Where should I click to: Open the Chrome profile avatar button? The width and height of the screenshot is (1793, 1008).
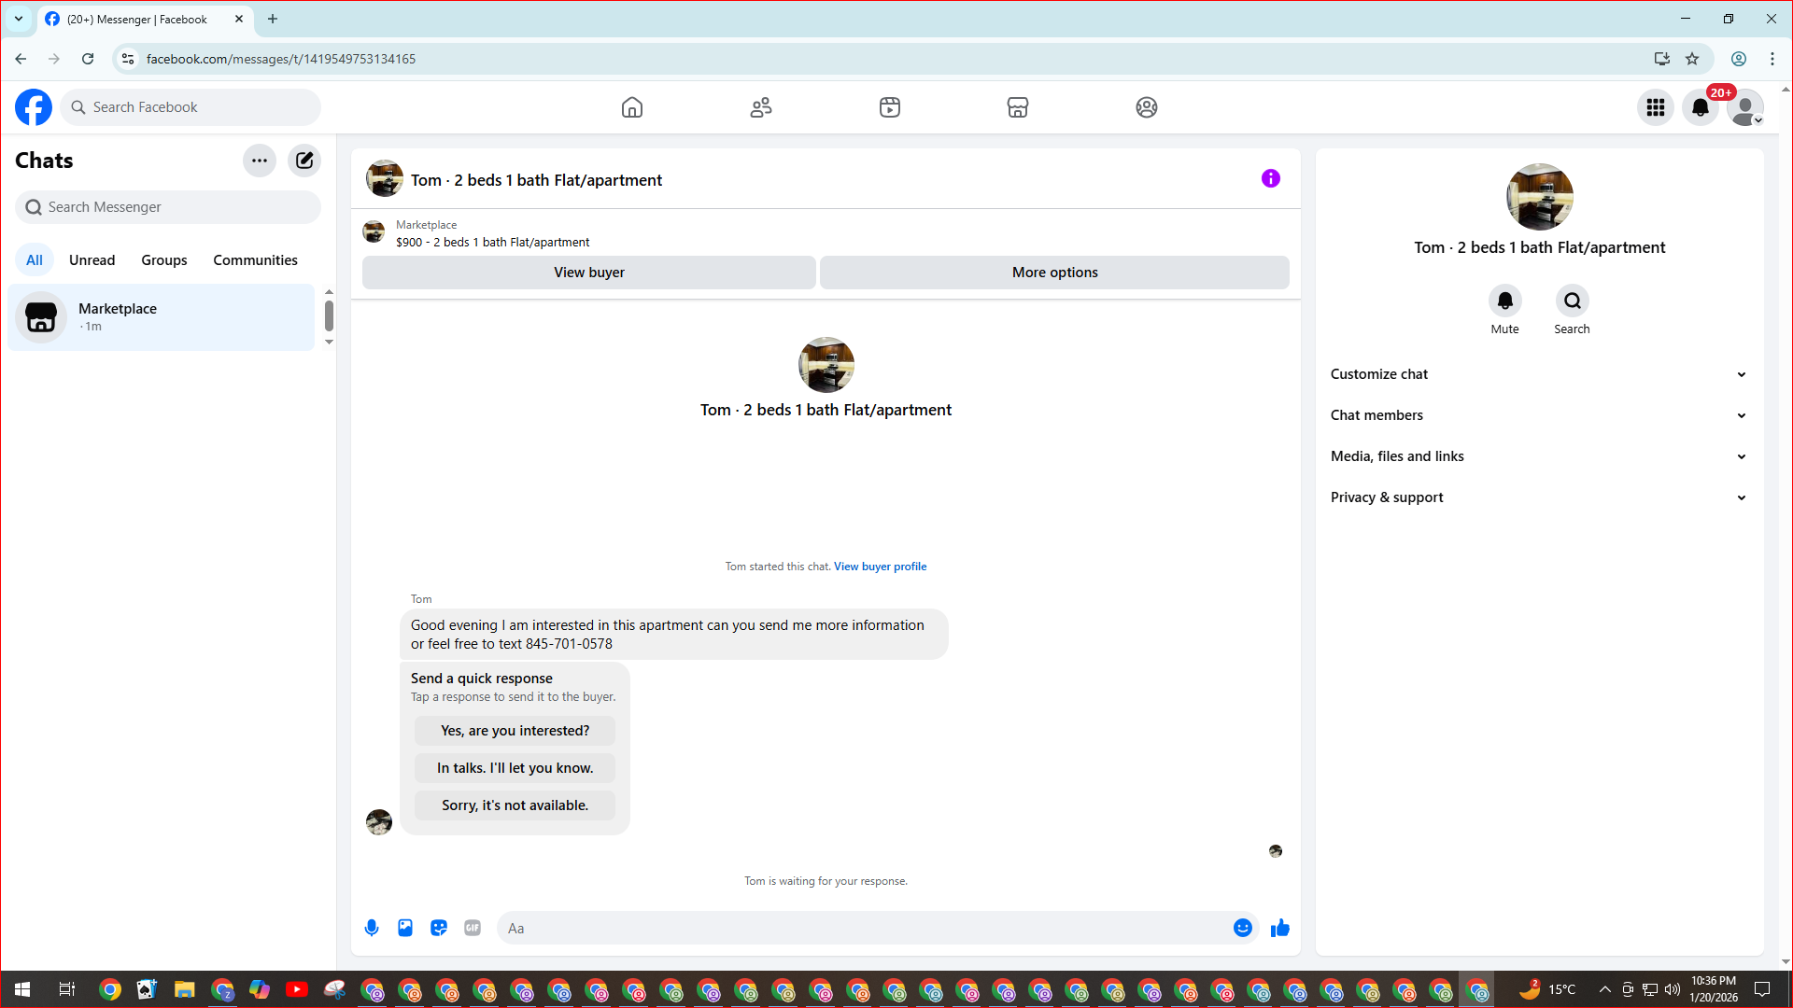point(1739,59)
